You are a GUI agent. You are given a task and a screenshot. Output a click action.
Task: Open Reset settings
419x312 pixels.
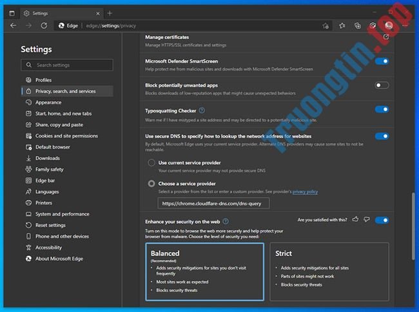click(x=67, y=225)
